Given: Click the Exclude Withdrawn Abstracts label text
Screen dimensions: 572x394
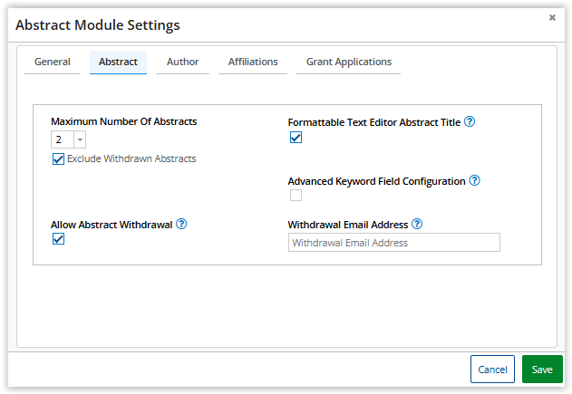Looking at the screenshot, I should 131,159.
